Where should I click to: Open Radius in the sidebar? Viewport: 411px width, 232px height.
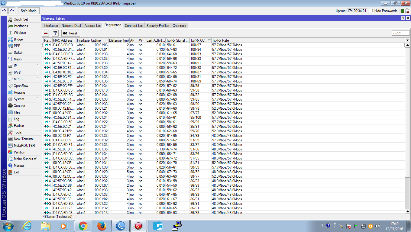[x=18, y=126]
